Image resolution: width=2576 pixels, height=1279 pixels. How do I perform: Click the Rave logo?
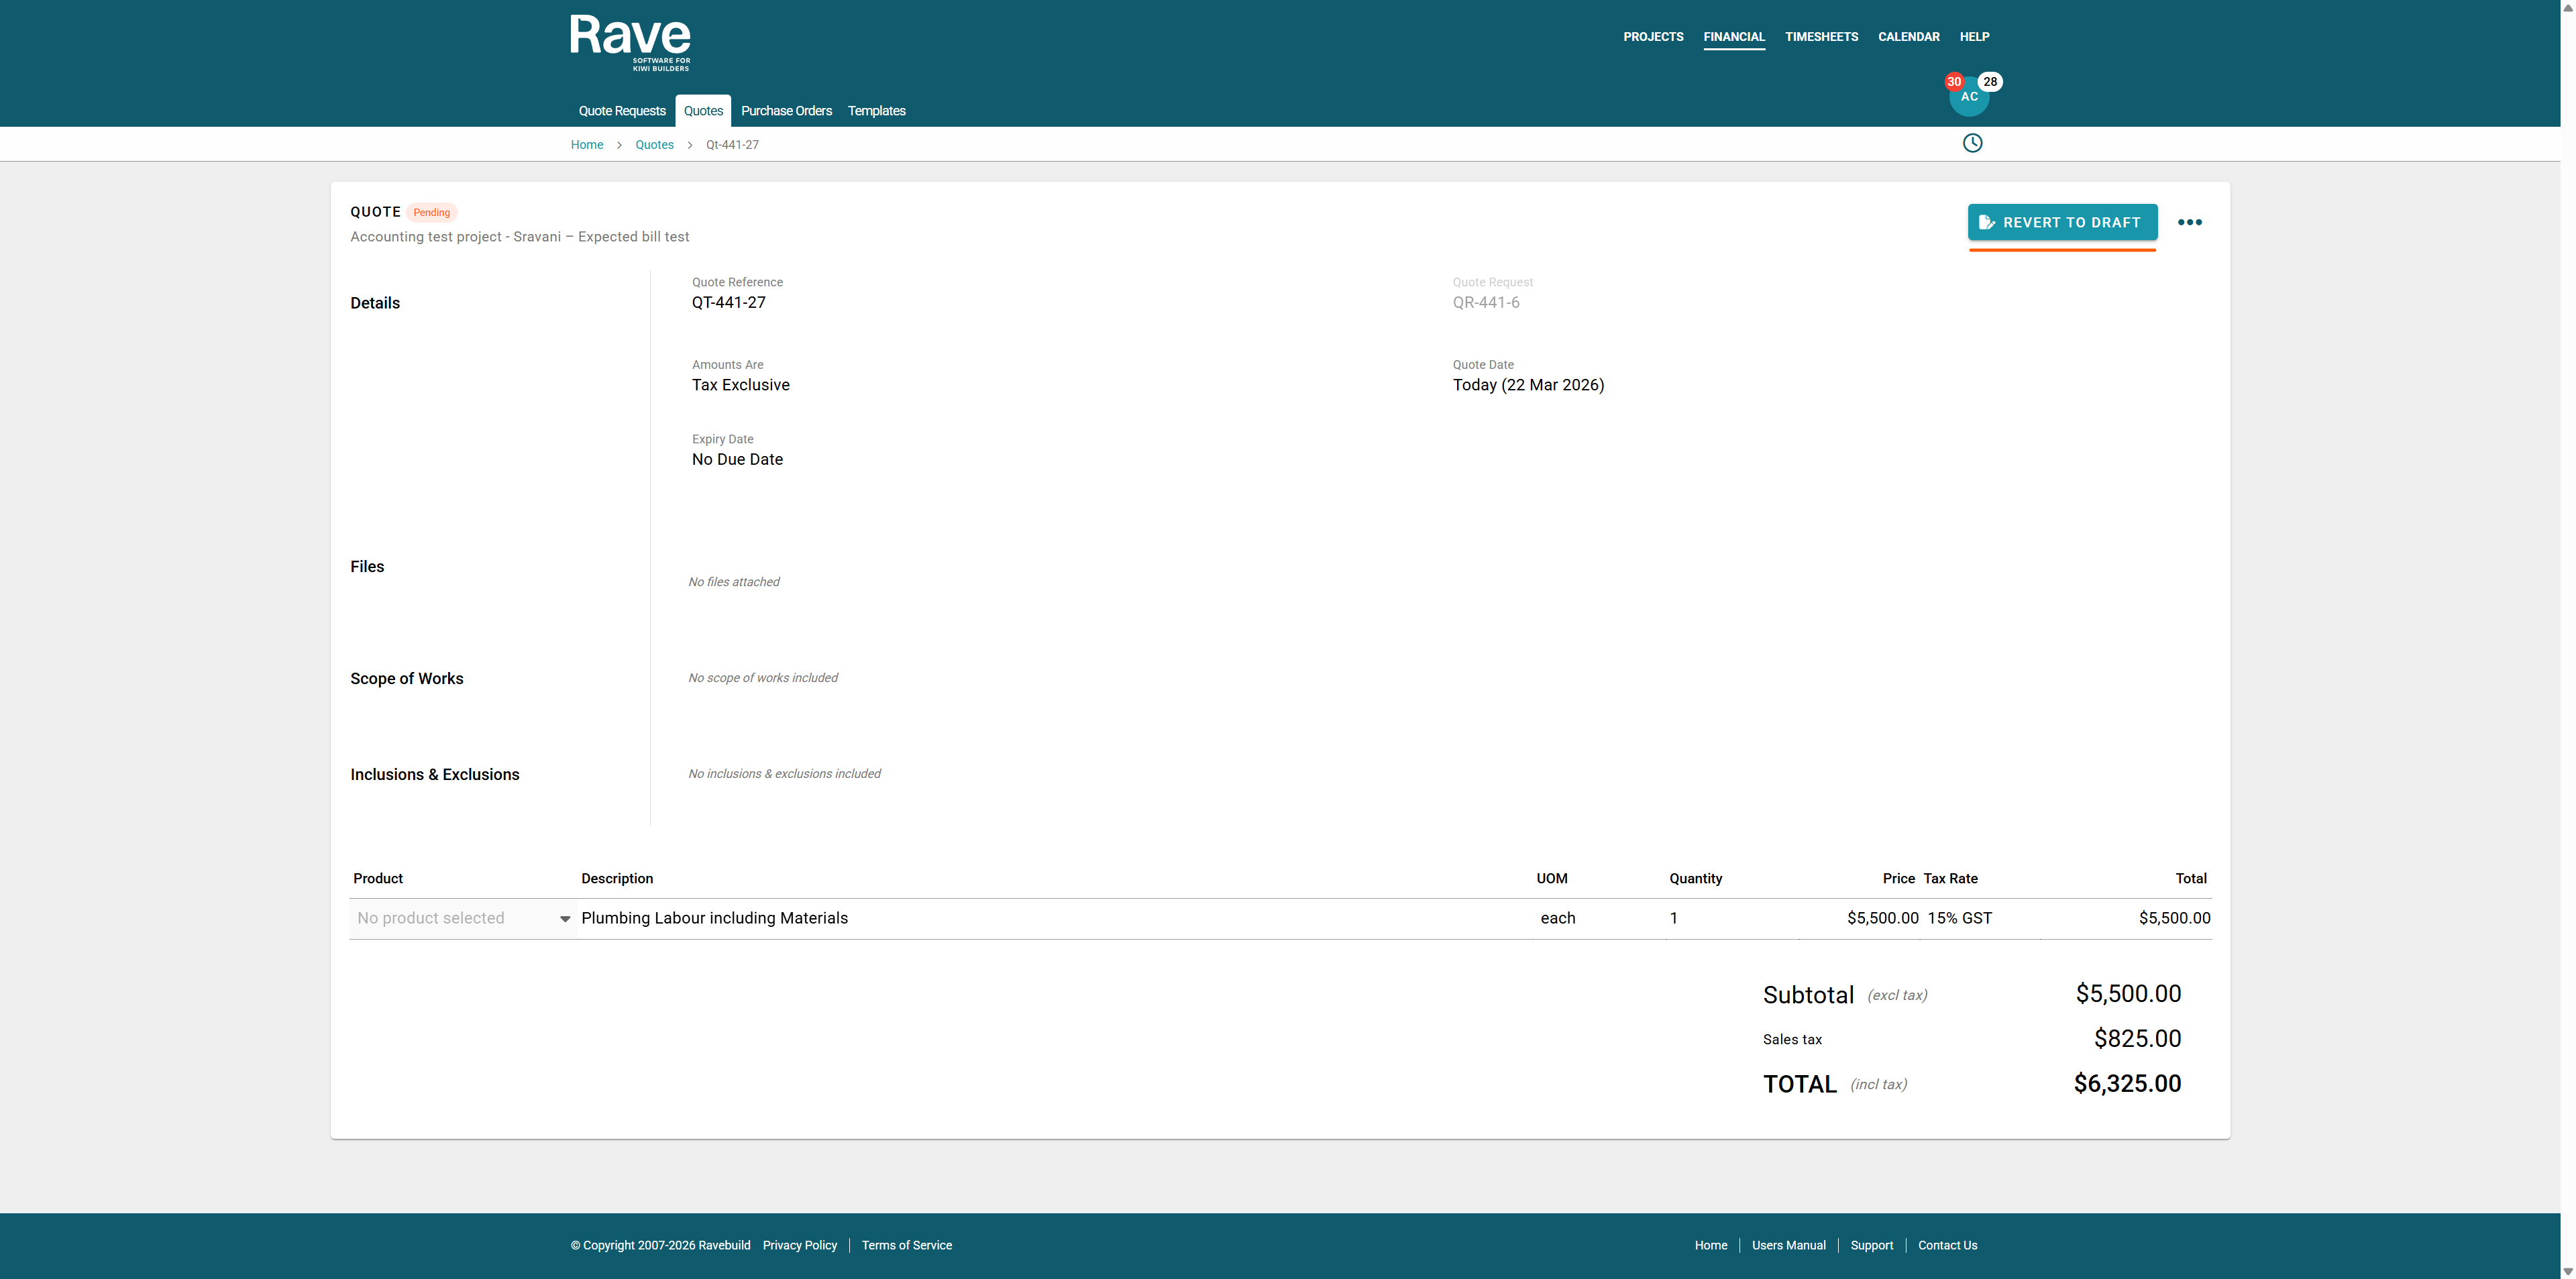pyautogui.click(x=630, y=41)
